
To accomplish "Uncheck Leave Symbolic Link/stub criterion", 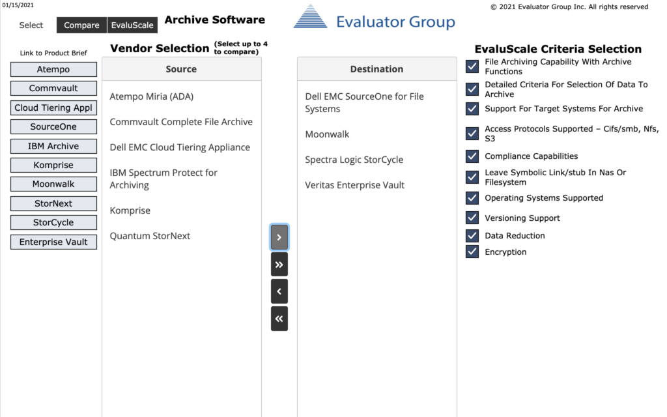I will point(472,177).
